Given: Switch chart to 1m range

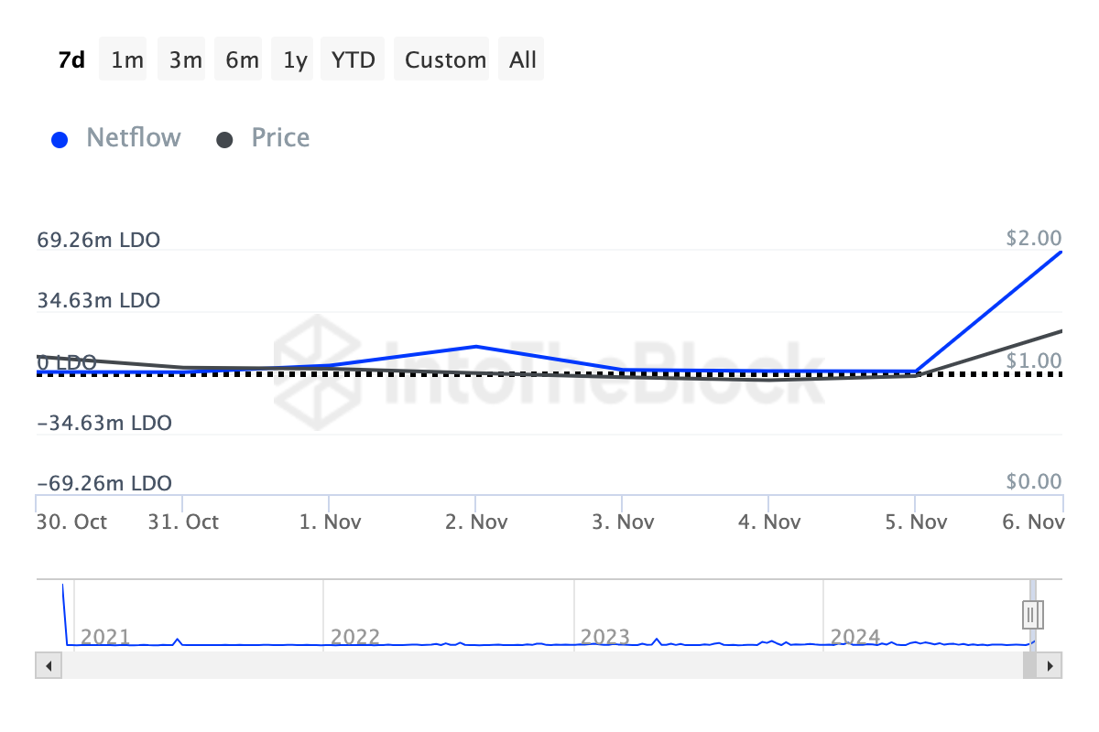Looking at the screenshot, I should click(127, 59).
